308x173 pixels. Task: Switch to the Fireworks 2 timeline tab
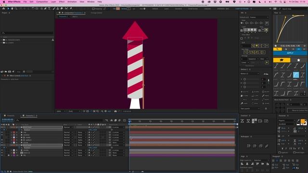pyautogui.click(x=30, y=116)
